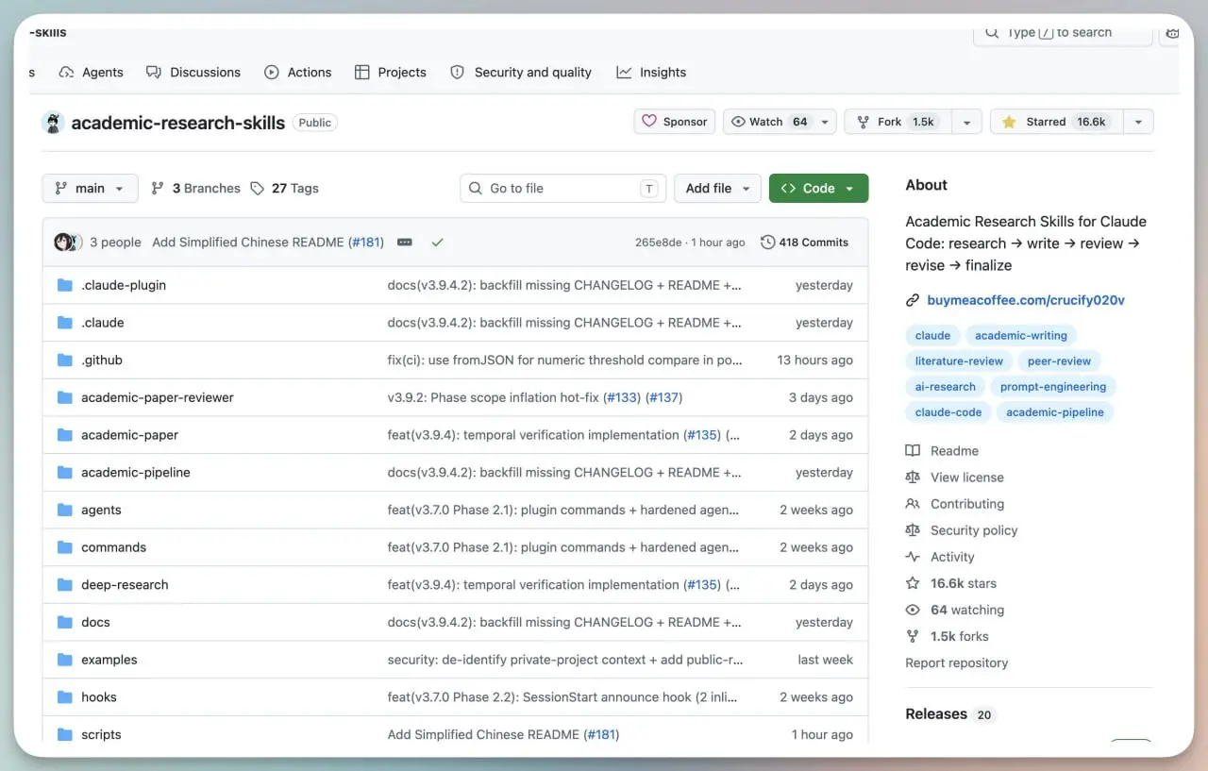Focus the Go to file search field
This screenshot has width=1208, height=771.
click(x=562, y=188)
